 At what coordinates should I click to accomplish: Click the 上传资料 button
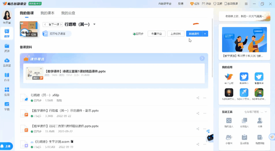coord(176,34)
